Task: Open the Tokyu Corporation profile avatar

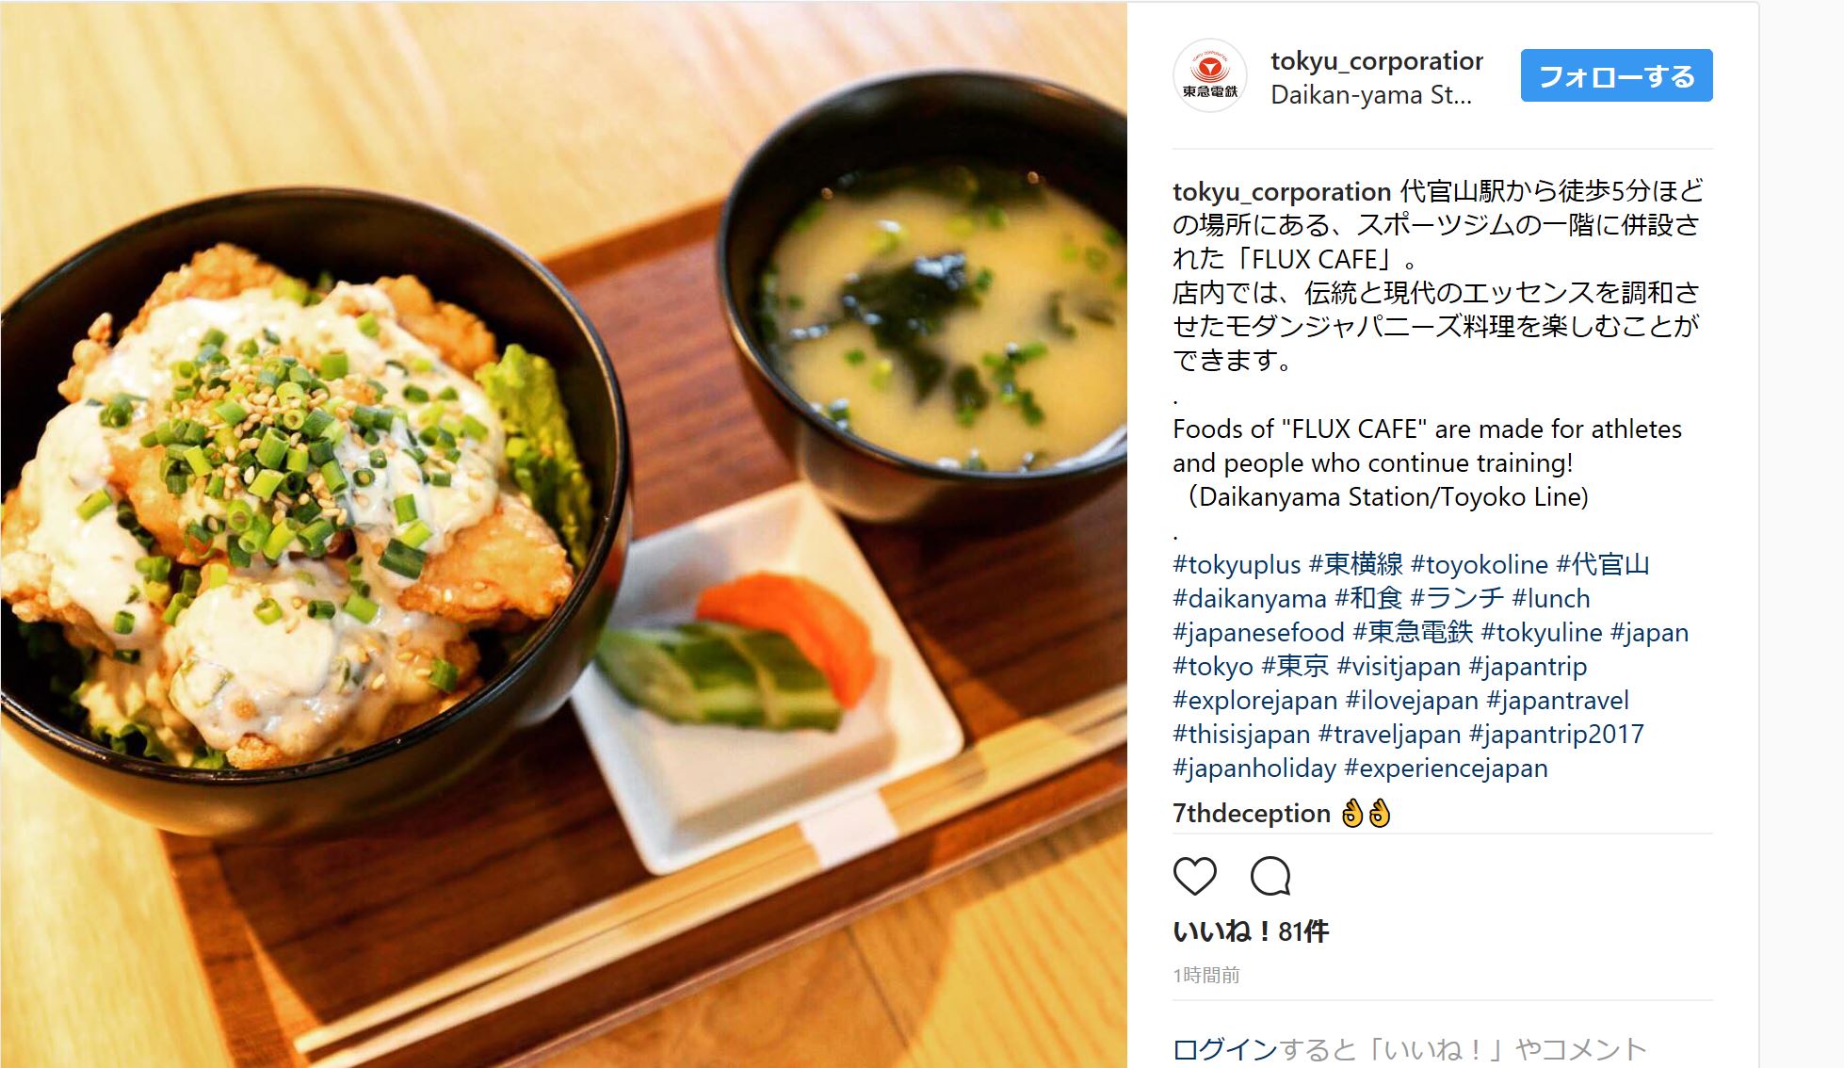Action: [1209, 75]
